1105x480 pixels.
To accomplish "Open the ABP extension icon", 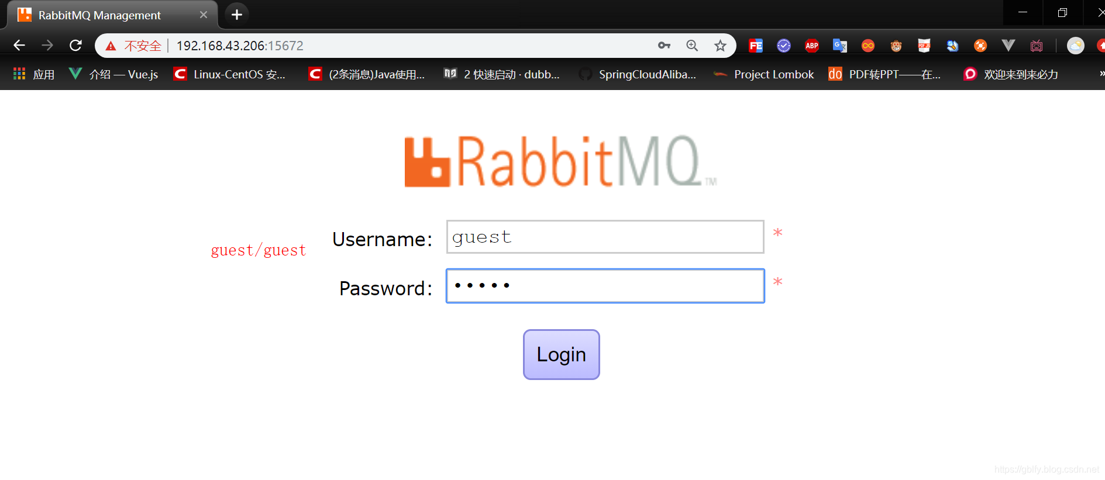I will pyautogui.click(x=812, y=46).
